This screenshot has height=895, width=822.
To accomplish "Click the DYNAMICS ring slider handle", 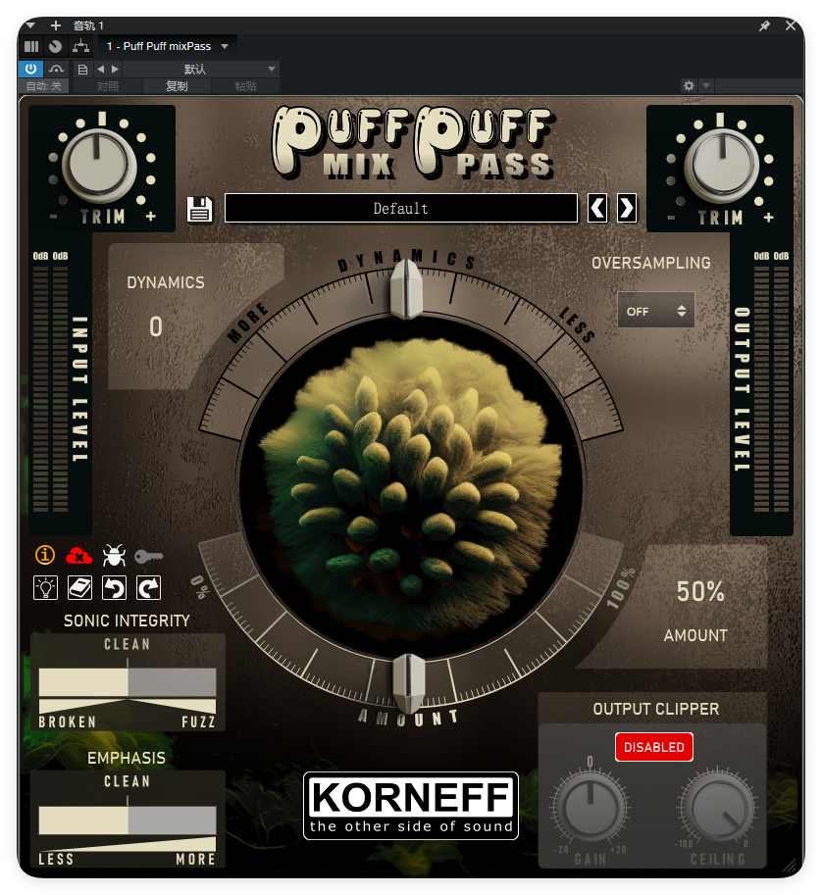I will tap(406, 288).
